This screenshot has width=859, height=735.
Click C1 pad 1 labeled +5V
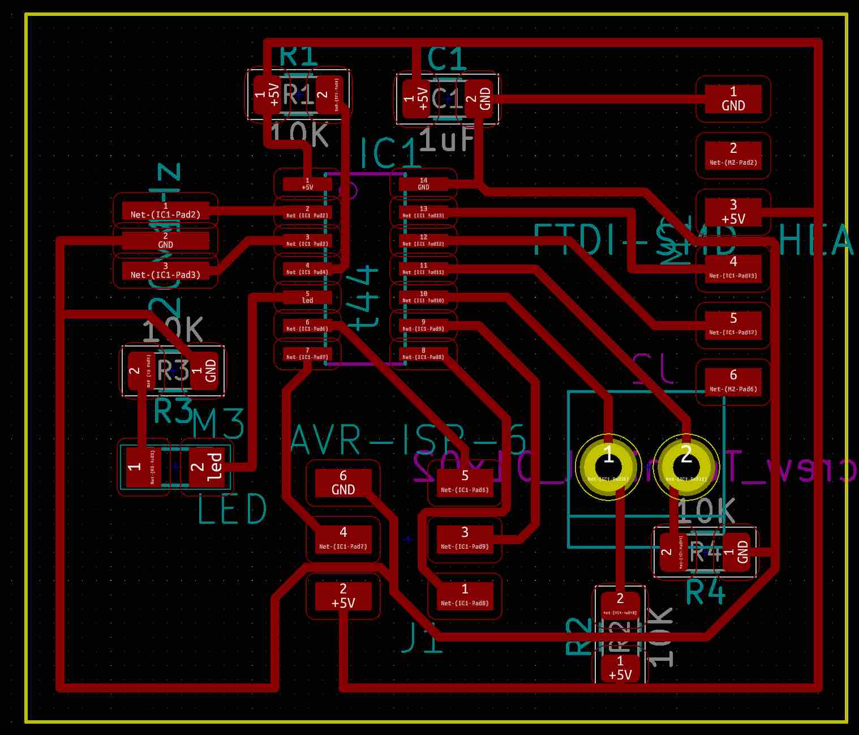(x=416, y=99)
